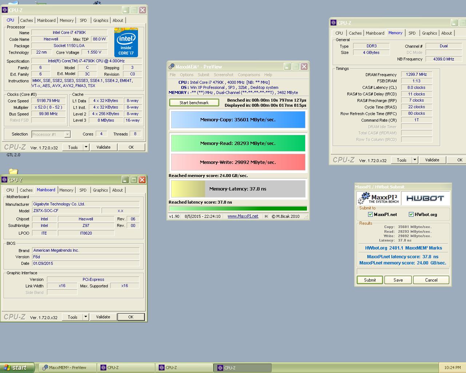Click Core Voltage value 1.550 V
The image size is (466, 373).
[x=95, y=52]
